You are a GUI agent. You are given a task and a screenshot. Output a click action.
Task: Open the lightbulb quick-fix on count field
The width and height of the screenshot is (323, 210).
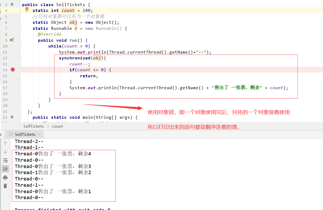click(27, 9)
